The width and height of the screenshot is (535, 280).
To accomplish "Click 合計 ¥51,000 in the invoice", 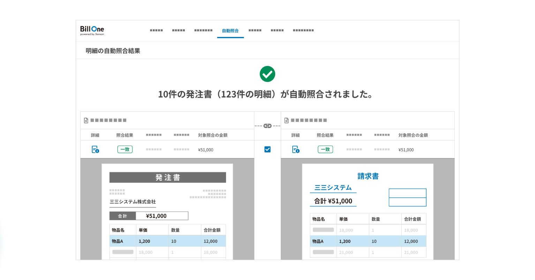I will coord(333,201).
